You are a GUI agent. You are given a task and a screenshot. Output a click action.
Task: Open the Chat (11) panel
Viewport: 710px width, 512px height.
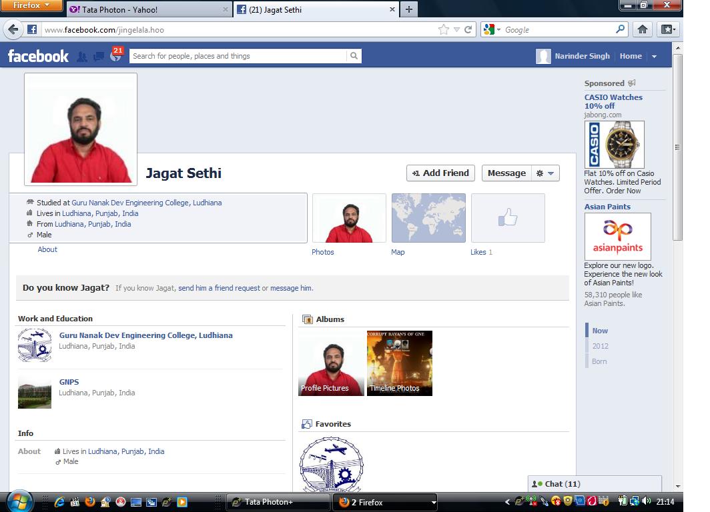coord(595,483)
